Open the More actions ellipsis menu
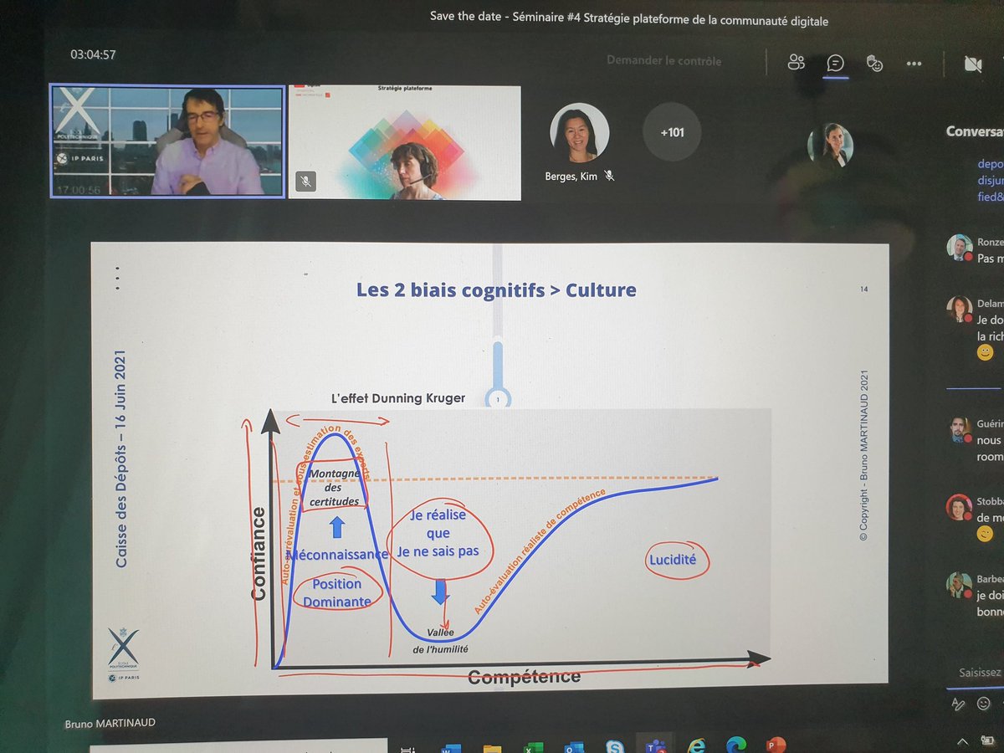 point(914,63)
